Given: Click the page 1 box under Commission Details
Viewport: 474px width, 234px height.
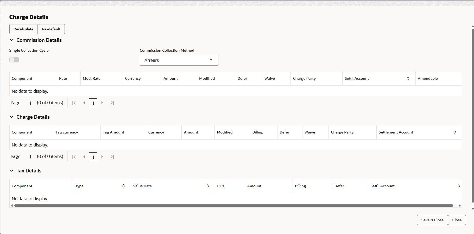Looking at the screenshot, I should 93,103.
